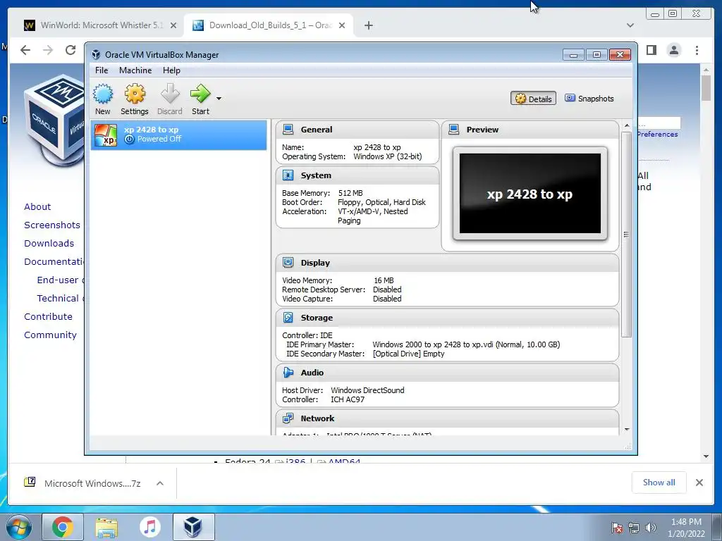Viewport: 722px width, 541px height.
Task: Open the File menu
Action: coord(102,70)
